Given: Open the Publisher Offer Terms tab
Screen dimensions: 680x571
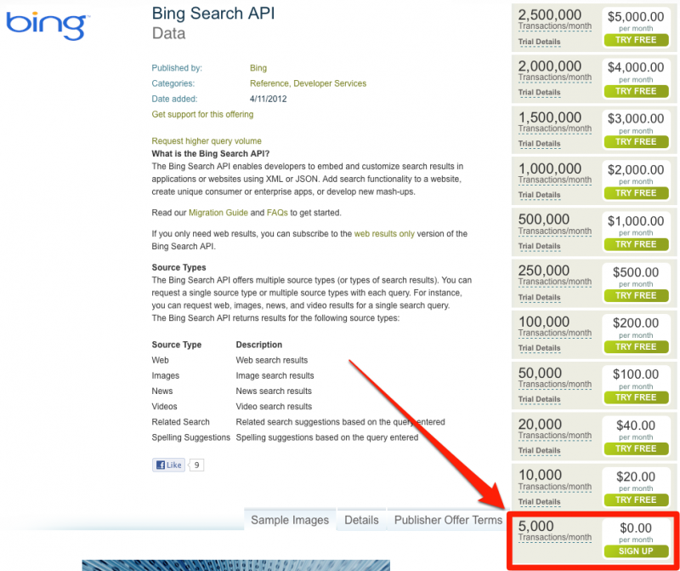Looking at the screenshot, I should (448, 520).
